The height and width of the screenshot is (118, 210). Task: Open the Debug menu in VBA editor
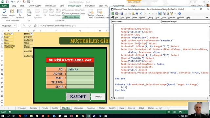pos(150,18)
